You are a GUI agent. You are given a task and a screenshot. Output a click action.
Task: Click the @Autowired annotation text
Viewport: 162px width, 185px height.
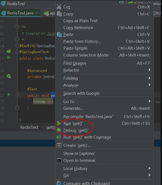(37, 71)
